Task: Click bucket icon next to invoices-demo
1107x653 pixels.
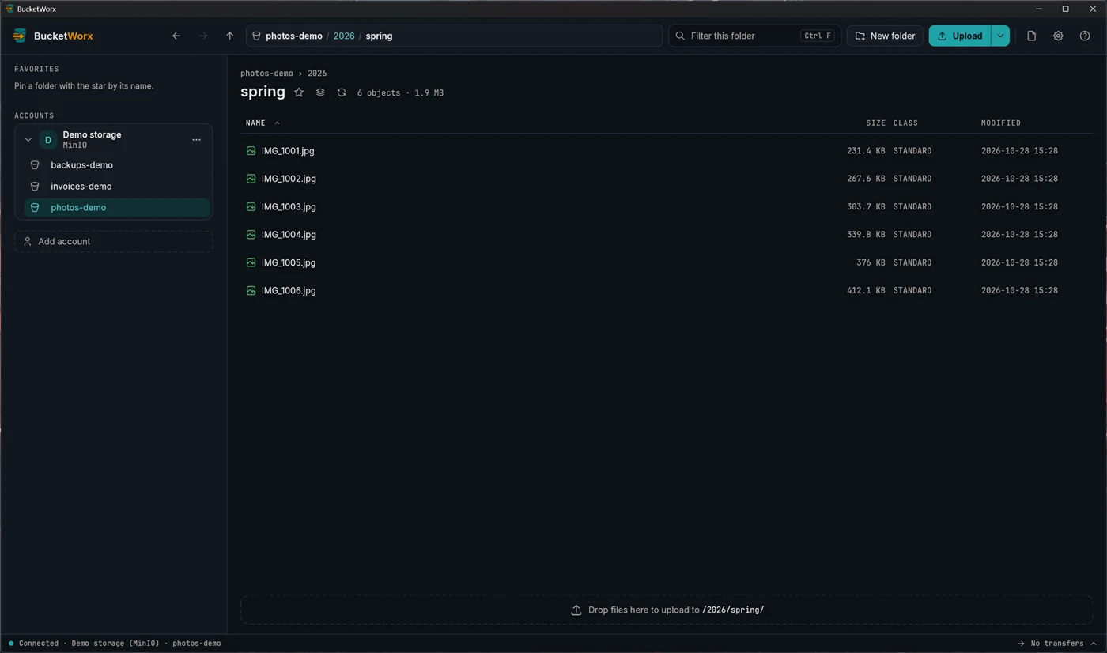Action: point(35,187)
